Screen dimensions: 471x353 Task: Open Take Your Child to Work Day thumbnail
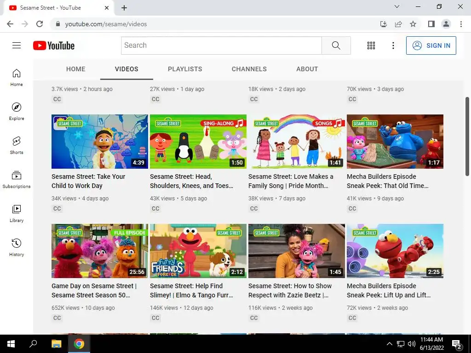(100, 142)
